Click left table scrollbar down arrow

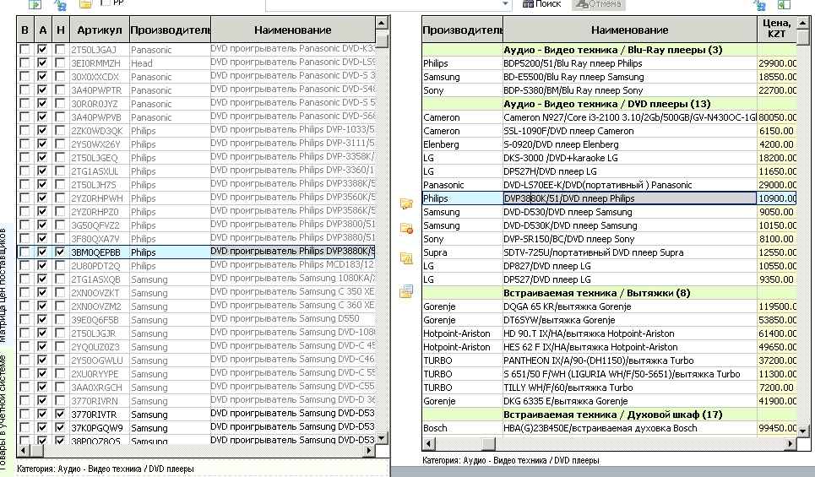tap(382, 438)
